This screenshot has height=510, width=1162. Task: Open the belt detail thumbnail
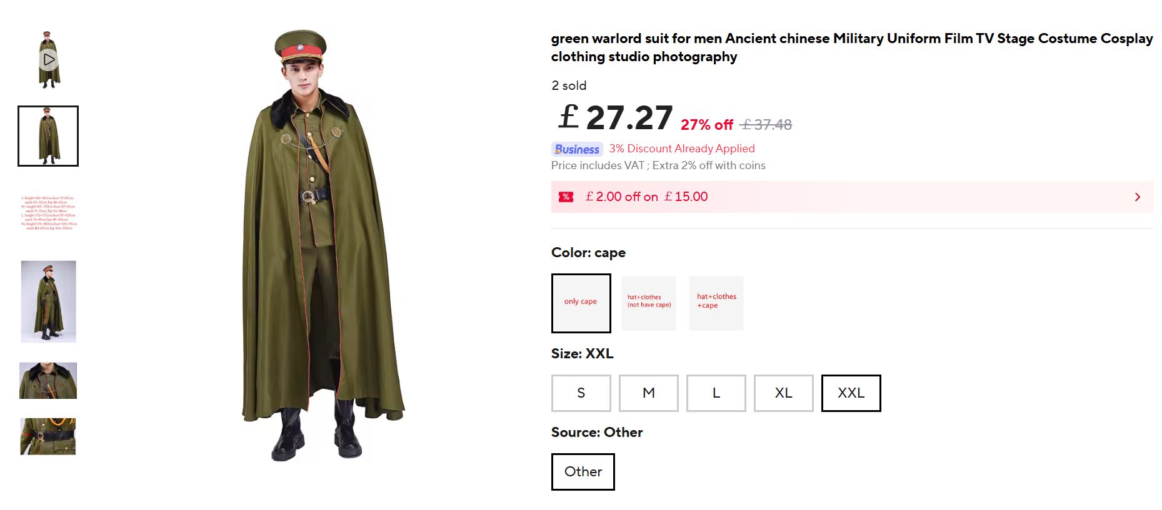coord(48,436)
